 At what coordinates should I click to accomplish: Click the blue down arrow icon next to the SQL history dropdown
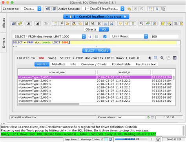coord(90,36)
